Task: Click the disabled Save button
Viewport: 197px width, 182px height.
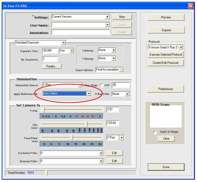Action: (122, 25)
